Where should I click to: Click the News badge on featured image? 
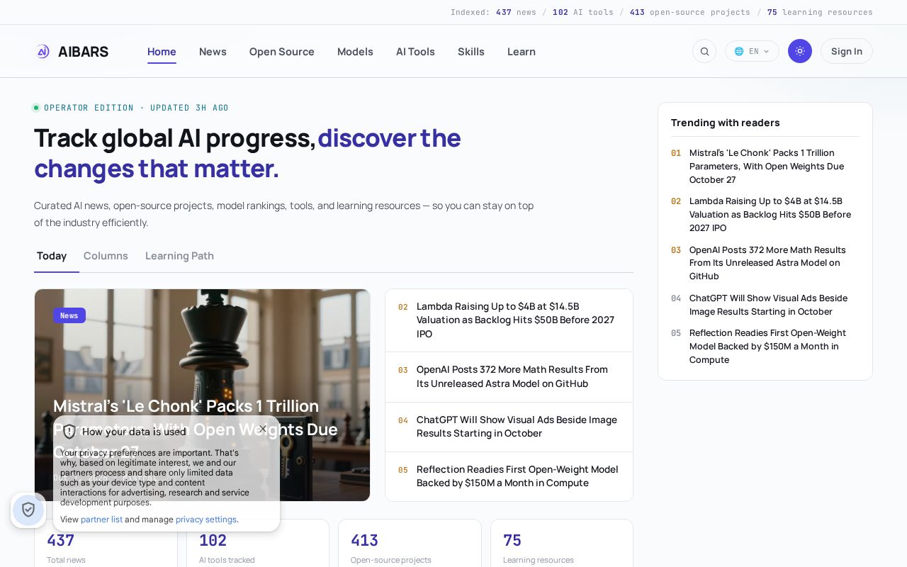pos(69,315)
